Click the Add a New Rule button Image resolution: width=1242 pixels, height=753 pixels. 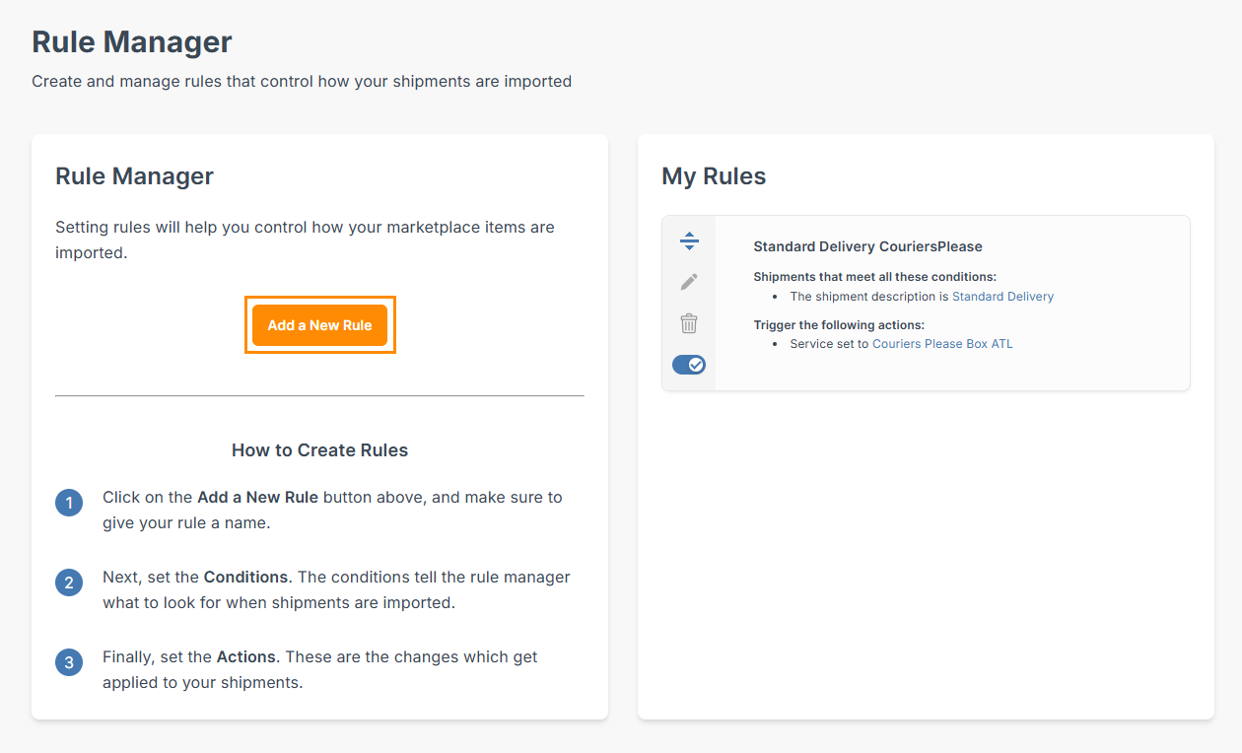(319, 325)
